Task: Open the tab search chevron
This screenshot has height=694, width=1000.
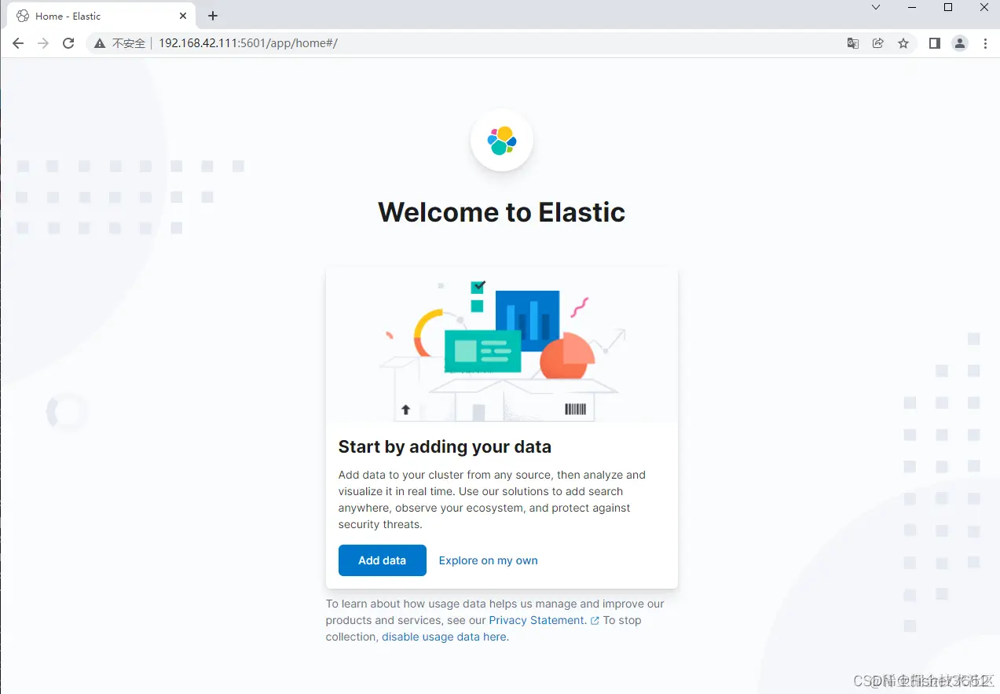Action: (x=876, y=7)
